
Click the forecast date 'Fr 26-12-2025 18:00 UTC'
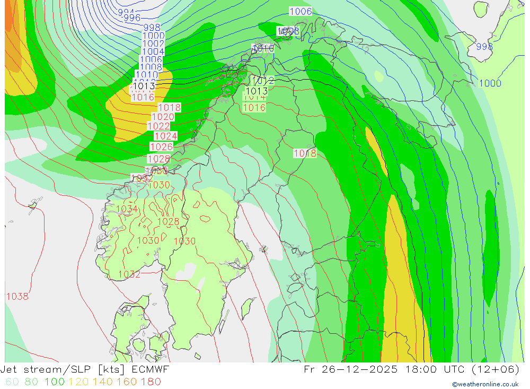pos(385,369)
